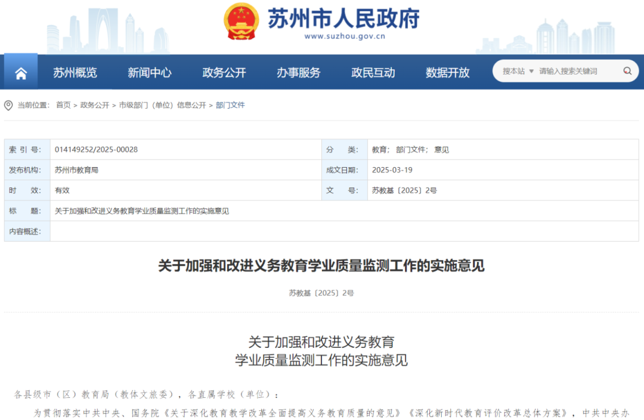Click the 苏教基〔2025〕2号 subtitle under headline
The height and width of the screenshot is (420, 644).
coord(321,293)
